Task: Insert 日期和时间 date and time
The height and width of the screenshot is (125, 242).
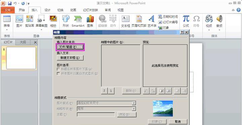Action: 168,17
